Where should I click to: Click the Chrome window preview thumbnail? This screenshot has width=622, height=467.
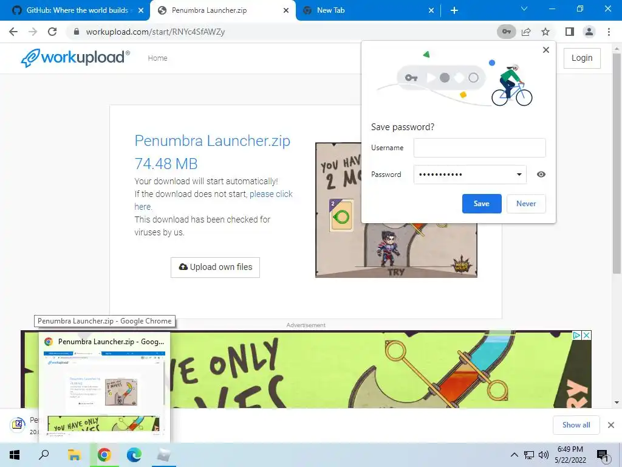[x=104, y=394]
